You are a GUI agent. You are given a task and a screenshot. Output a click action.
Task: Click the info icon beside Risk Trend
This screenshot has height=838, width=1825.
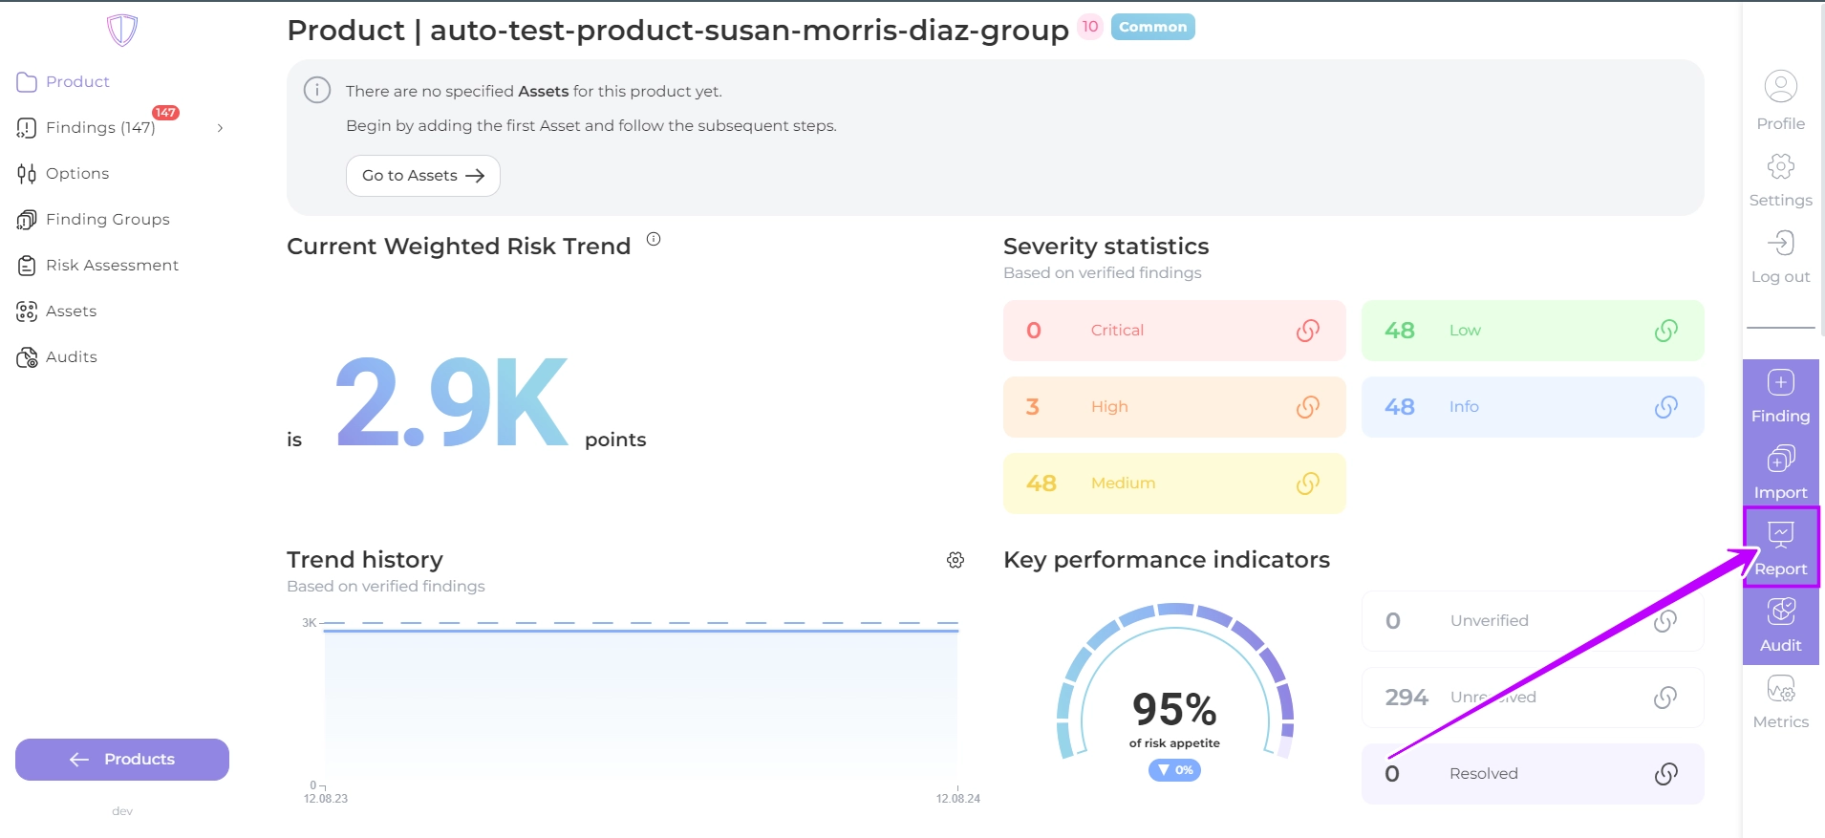pos(654,240)
